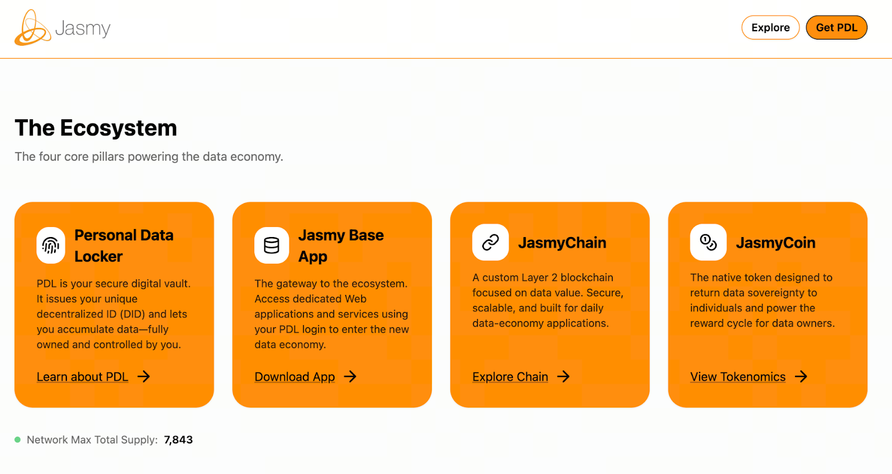Click the arrow next to Explore Chain

564,377
